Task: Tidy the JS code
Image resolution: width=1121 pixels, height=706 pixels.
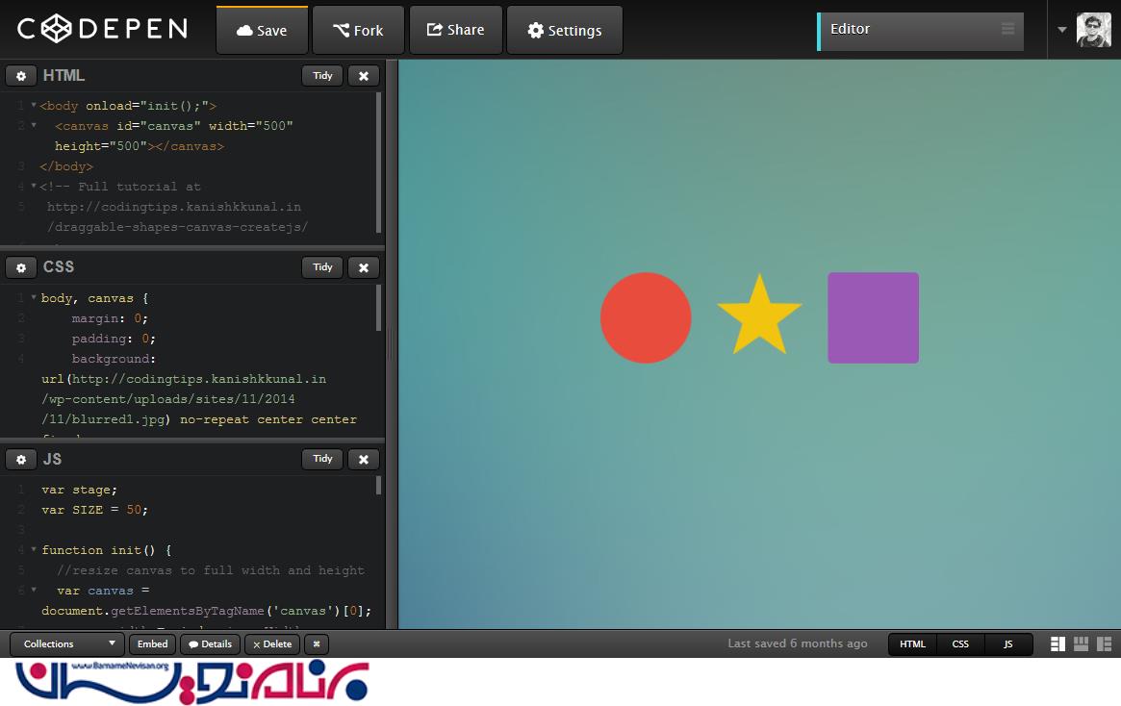Action: [x=322, y=459]
